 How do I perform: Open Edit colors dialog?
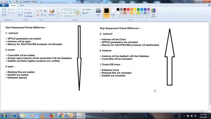tap(153, 13)
